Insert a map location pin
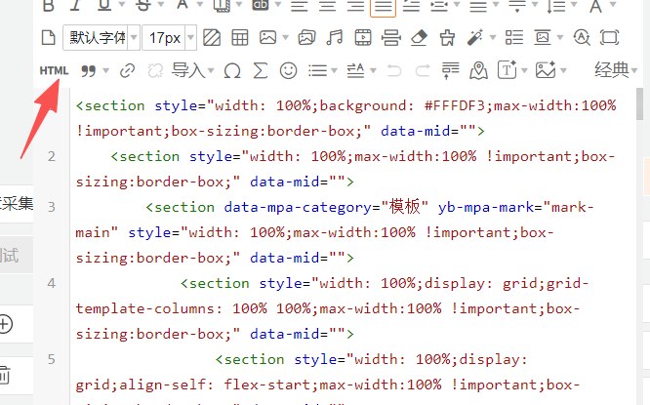The width and height of the screenshot is (650, 405). (x=478, y=70)
